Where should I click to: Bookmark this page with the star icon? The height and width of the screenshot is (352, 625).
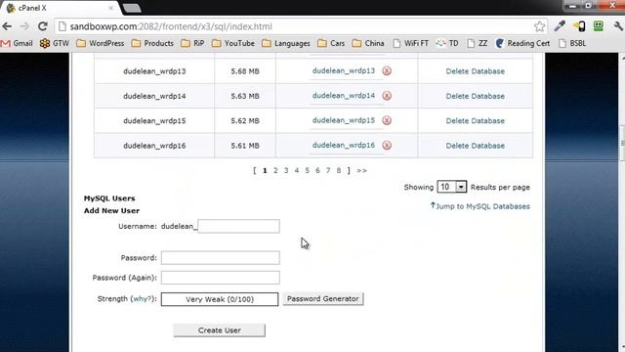[x=539, y=26]
